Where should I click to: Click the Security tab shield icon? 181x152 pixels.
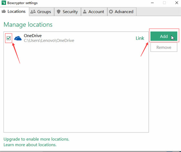point(59,12)
